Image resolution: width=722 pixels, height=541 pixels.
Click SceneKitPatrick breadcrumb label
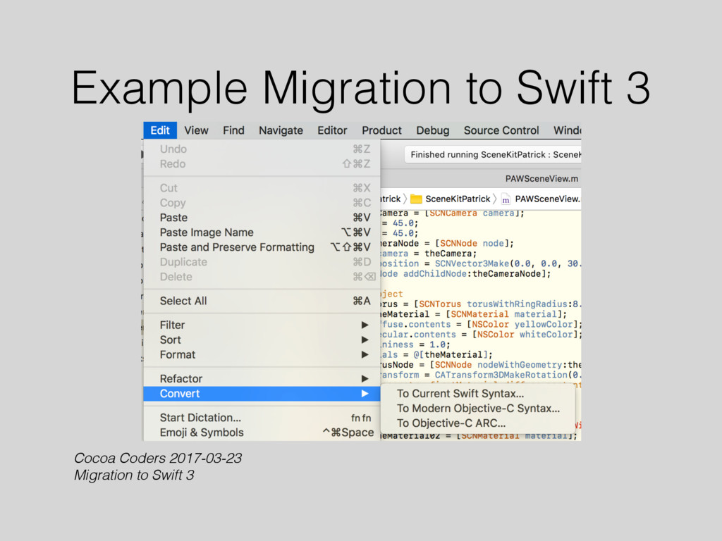point(458,199)
